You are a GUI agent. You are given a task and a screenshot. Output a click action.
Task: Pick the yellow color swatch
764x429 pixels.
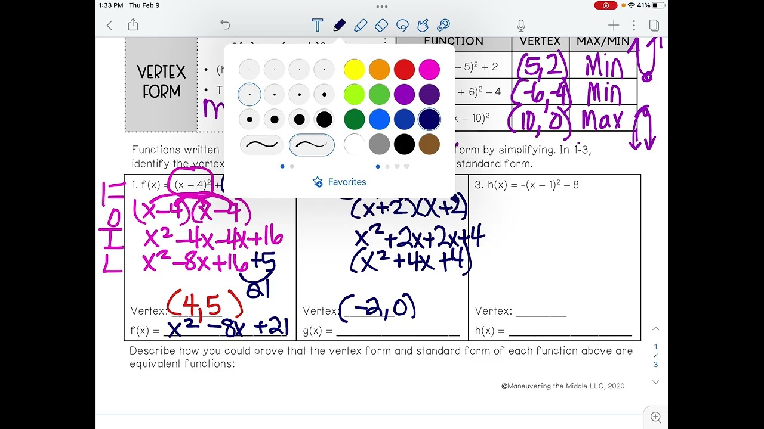click(x=355, y=69)
